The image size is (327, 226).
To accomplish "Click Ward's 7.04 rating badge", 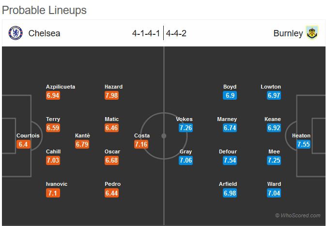I will [x=274, y=193].
